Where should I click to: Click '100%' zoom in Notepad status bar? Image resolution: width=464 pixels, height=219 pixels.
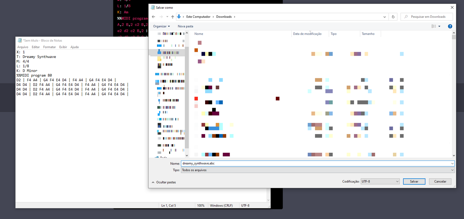coord(201,205)
